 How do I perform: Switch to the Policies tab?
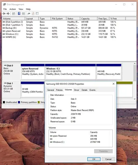tap(59, 90)
